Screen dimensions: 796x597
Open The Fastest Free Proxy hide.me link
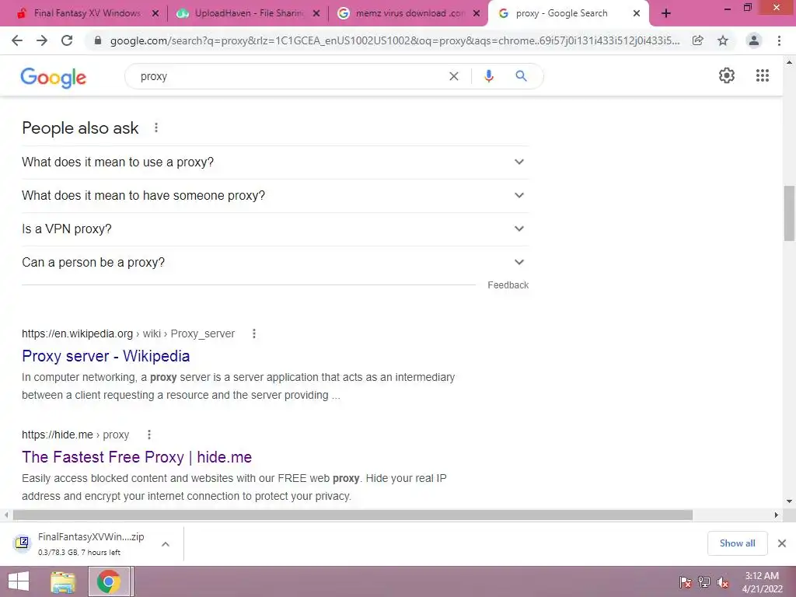[137, 457]
